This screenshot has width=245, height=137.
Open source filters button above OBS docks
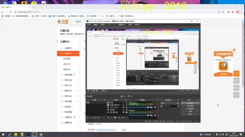[x=130, y=96]
